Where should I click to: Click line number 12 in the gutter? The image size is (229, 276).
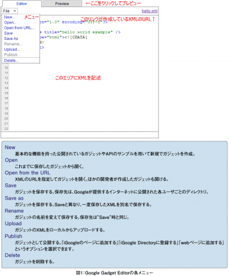tap(6, 78)
